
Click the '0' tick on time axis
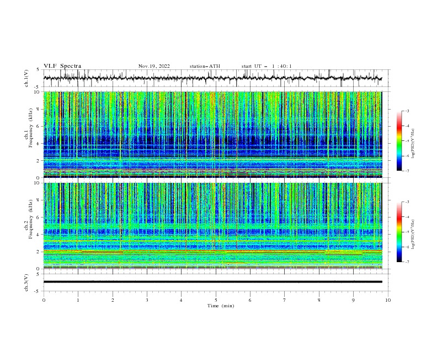point(44,300)
